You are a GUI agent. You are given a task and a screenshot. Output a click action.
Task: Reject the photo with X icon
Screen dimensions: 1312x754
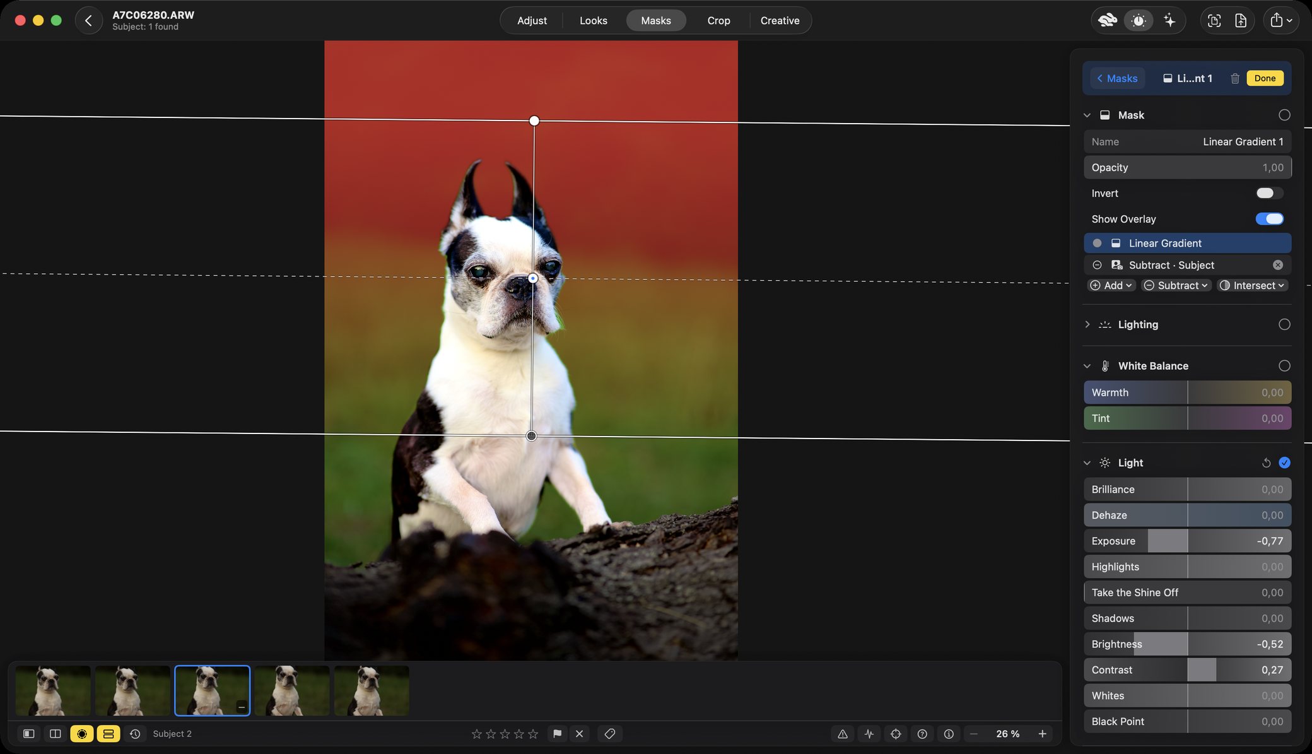click(579, 733)
